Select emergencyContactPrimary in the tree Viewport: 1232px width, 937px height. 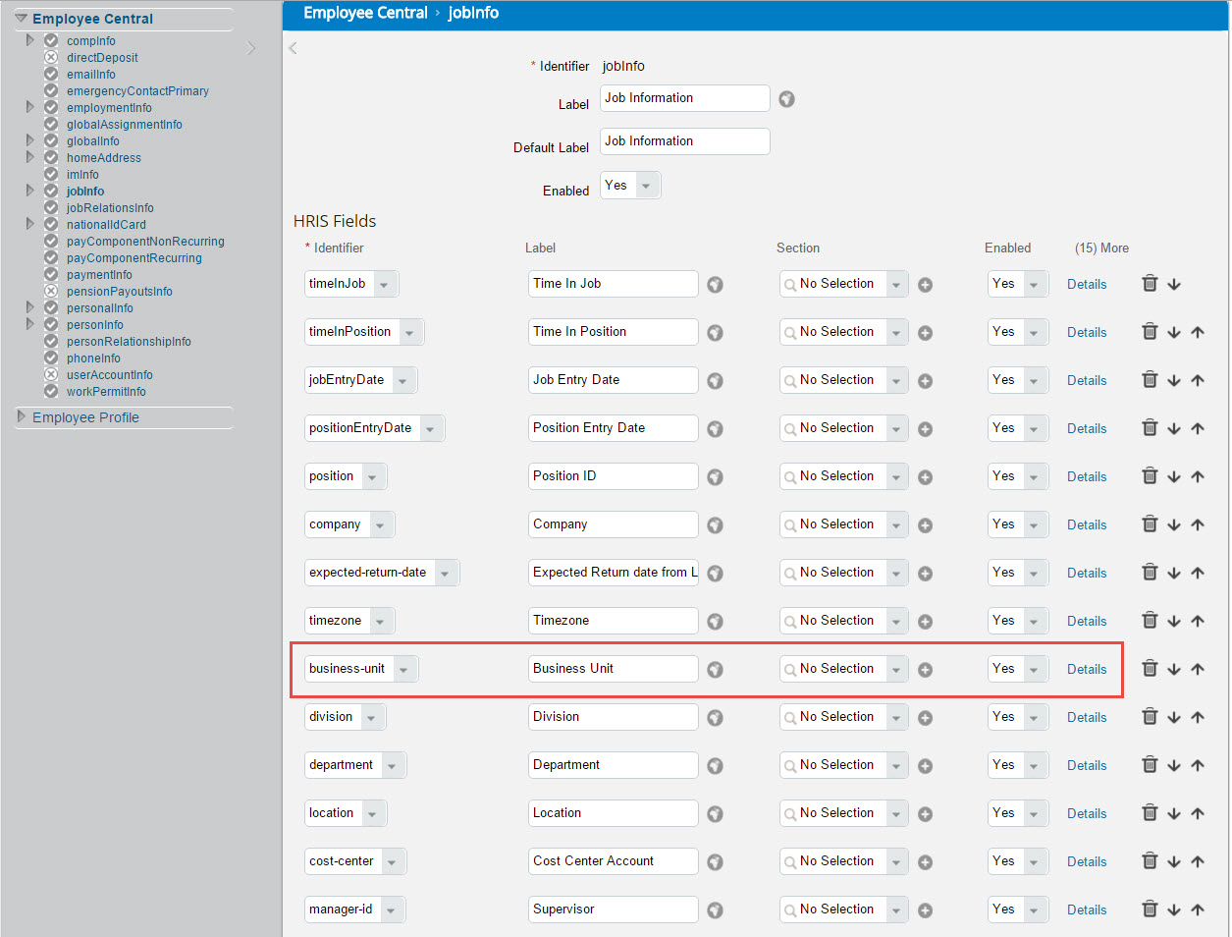[x=137, y=91]
